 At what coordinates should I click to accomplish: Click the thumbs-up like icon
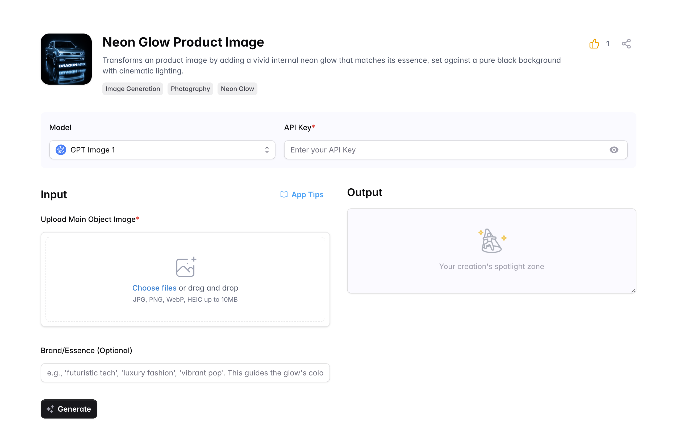(x=594, y=44)
